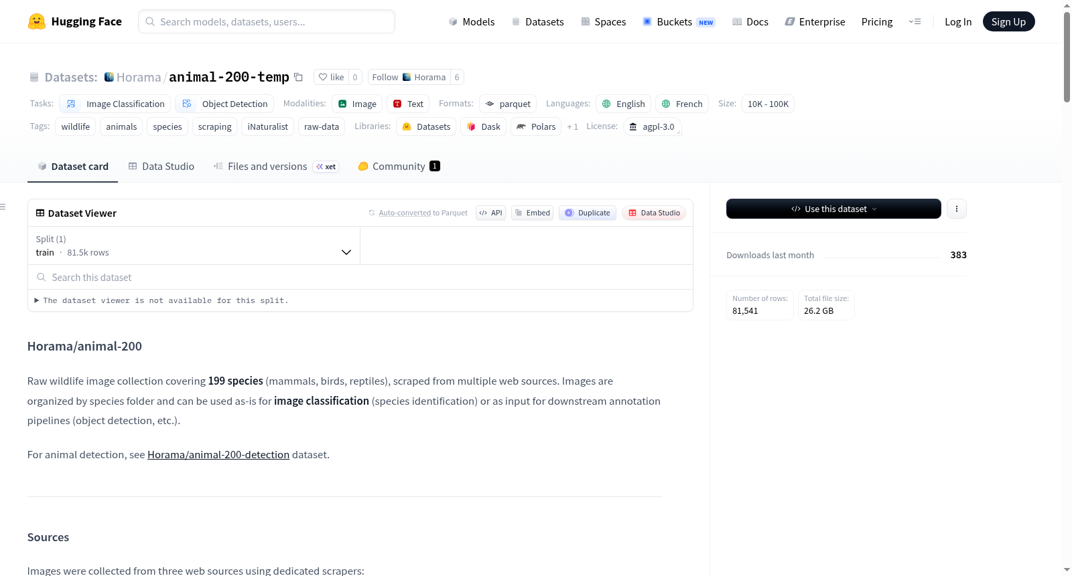1072x576 pixels.
Task: Expand the Use this dataset dropdown
Action: [x=833, y=209]
